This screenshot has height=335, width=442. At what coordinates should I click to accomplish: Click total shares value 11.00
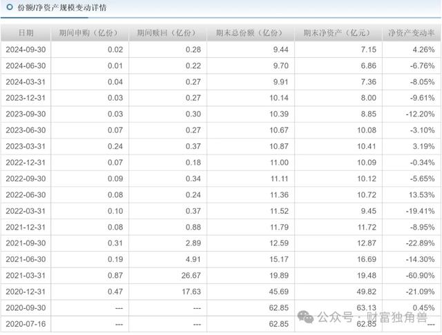click(279, 163)
